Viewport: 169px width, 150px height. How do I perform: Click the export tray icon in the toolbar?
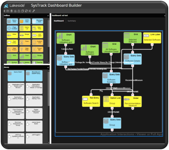point(19,11)
